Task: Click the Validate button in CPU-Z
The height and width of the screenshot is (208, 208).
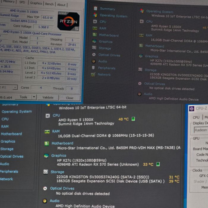Action: tap(48, 97)
